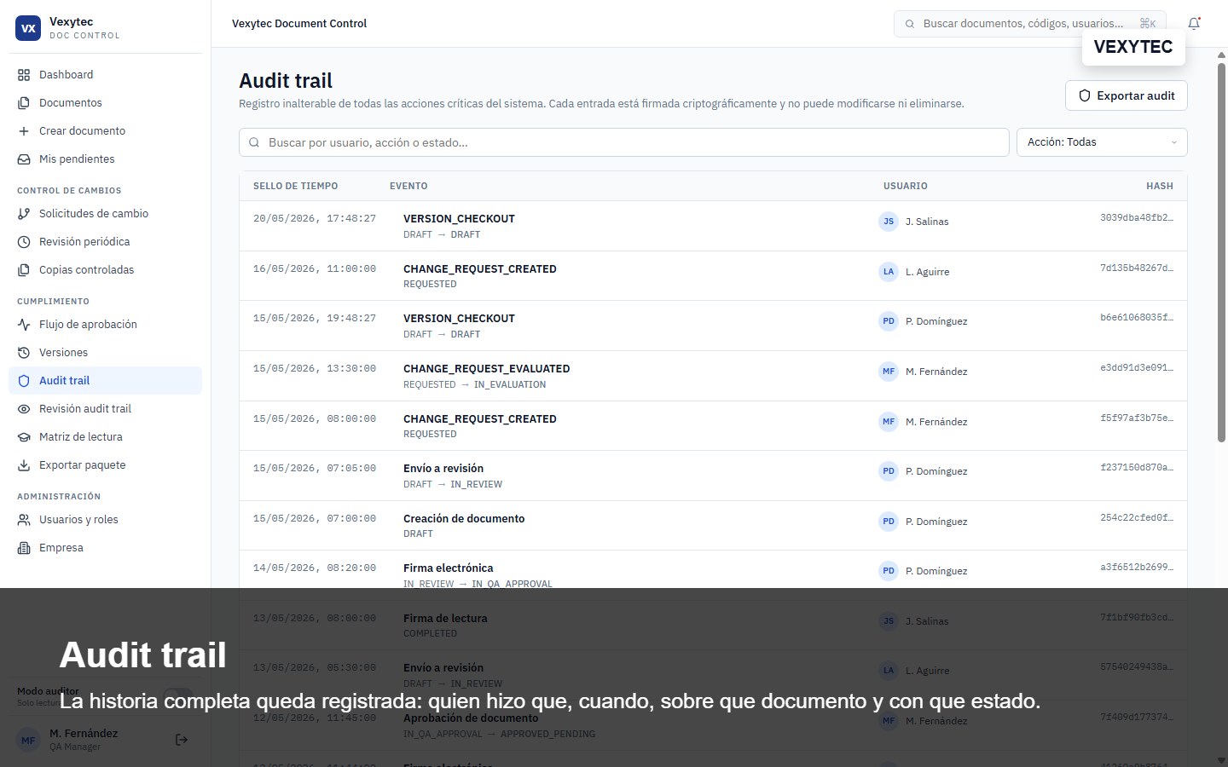Click the Revisión audit trail eye icon
This screenshot has height=767, width=1228.
point(24,409)
